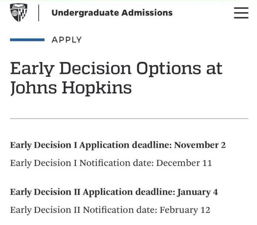Select the Early Decision II Application deadline line
The width and height of the screenshot is (257, 225).
click(x=114, y=192)
